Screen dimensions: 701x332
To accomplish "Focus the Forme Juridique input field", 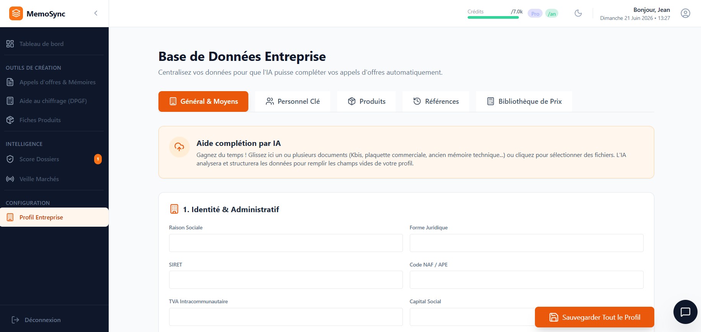I will point(527,243).
